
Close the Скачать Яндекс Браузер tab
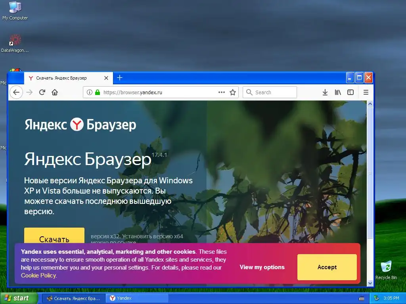(x=106, y=78)
